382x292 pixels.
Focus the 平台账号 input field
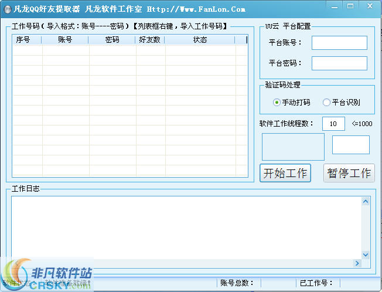pyautogui.click(x=339, y=43)
